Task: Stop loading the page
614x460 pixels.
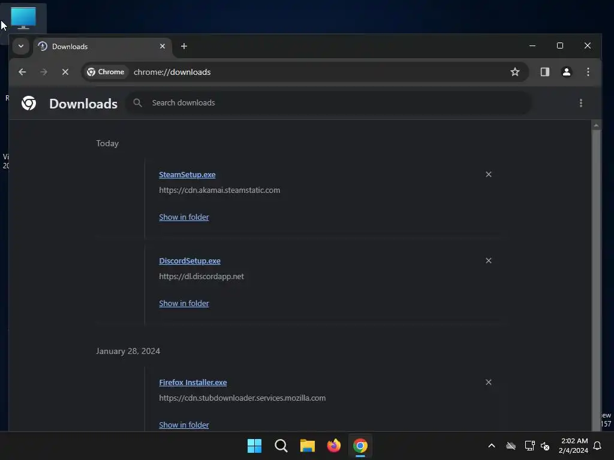Action: coord(65,72)
